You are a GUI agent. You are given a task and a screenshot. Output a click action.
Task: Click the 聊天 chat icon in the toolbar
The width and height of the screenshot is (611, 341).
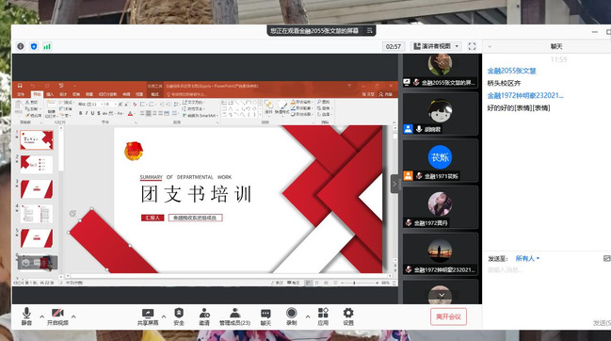click(265, 317)
